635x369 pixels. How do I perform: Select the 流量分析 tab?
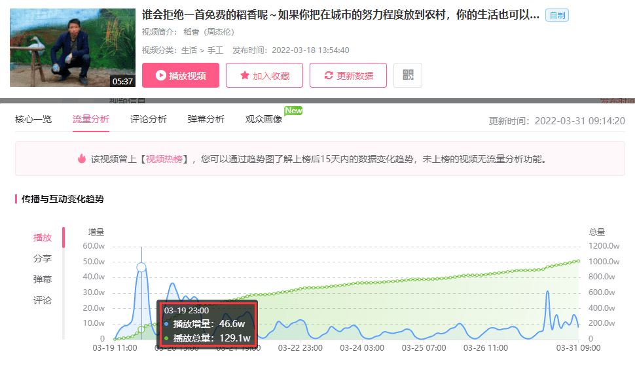[x=91, y=119]
